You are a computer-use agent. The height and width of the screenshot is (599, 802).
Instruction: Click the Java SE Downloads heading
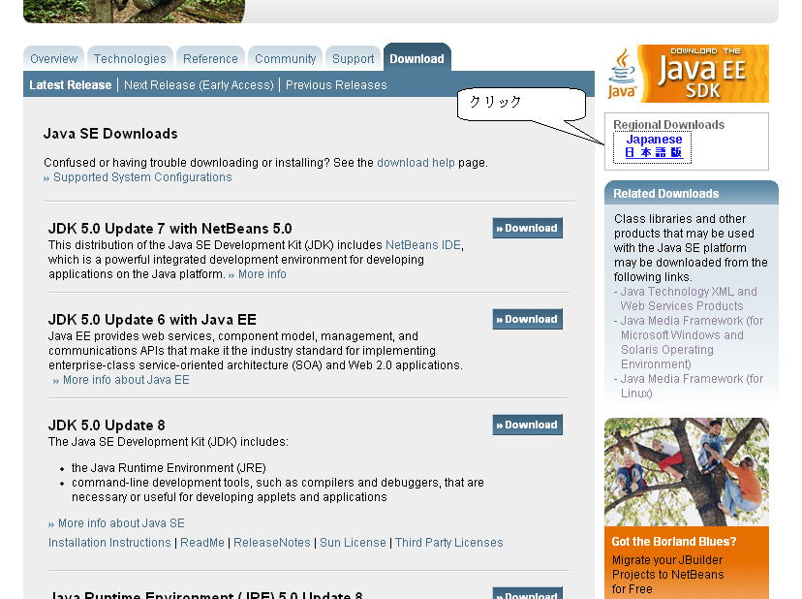pos(110,134)
